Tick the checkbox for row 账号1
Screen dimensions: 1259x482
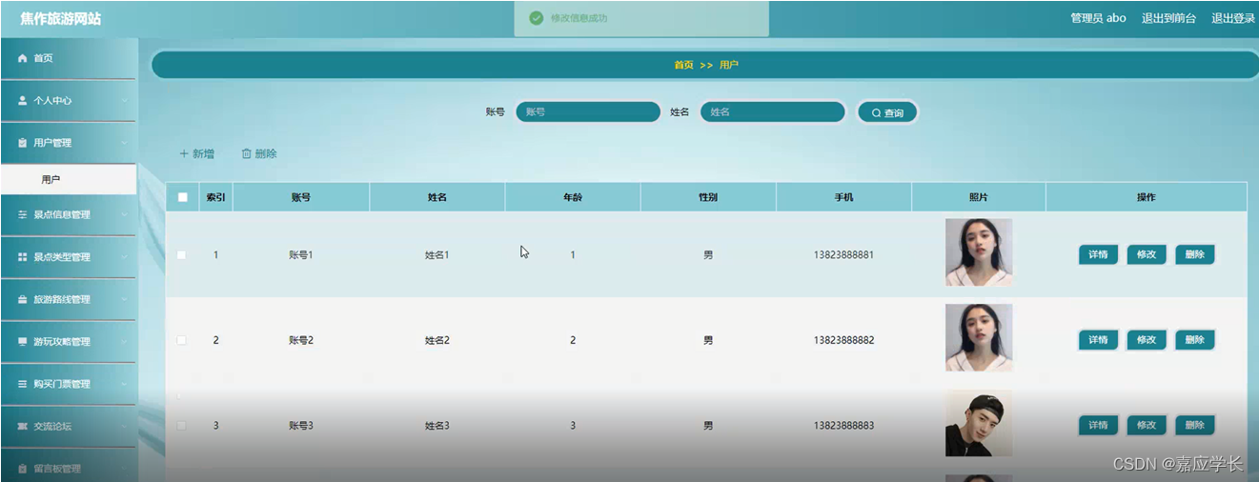coord(182,255)
